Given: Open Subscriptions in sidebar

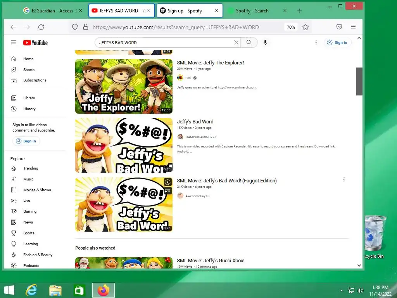Looking at the screenshot, I should pyautogui.click(x=35, y=80).
